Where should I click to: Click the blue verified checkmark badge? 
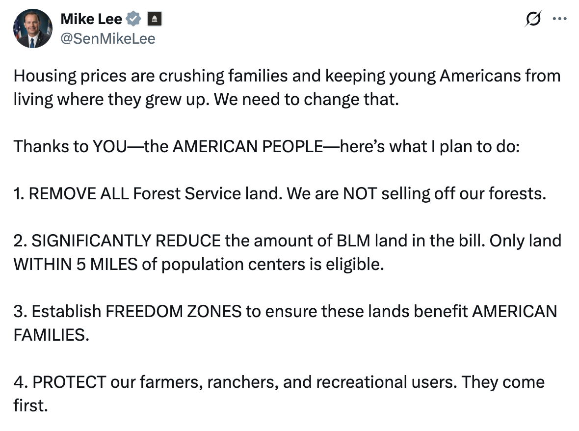click(x=133, y=19)
